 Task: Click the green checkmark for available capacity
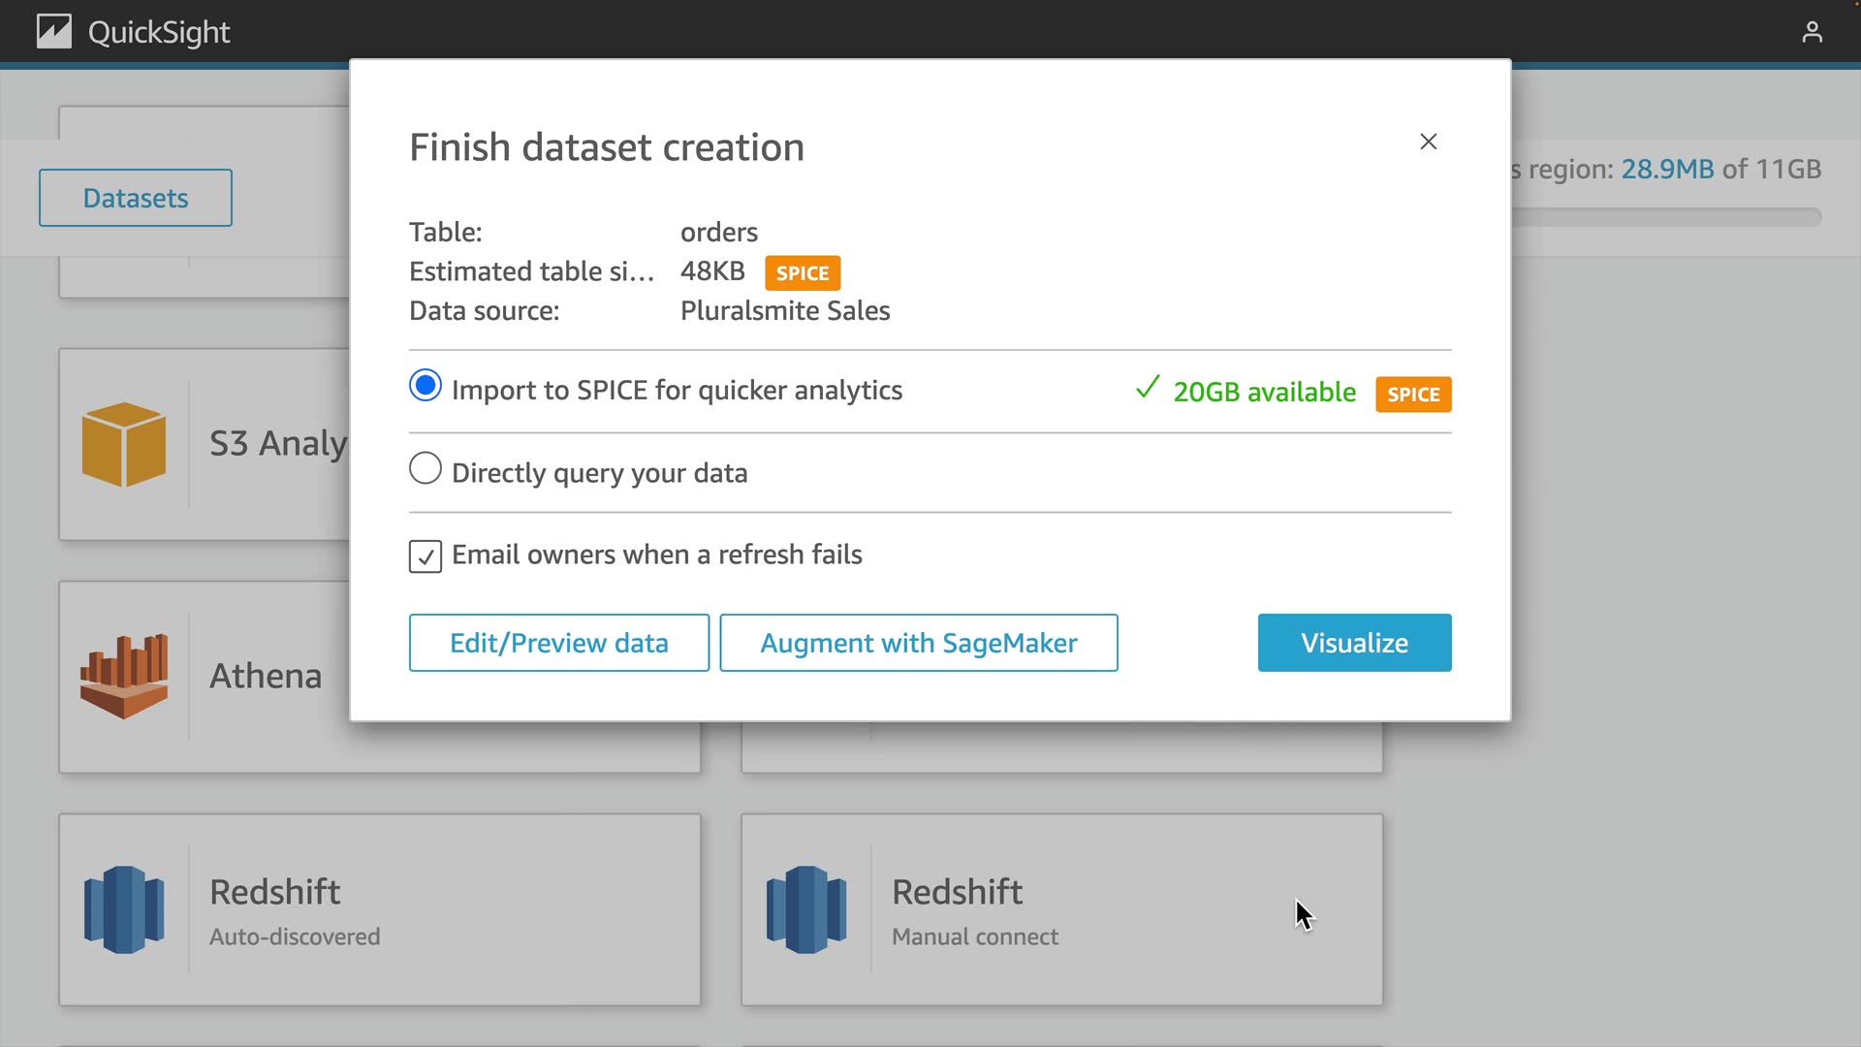click(1148, 388)
